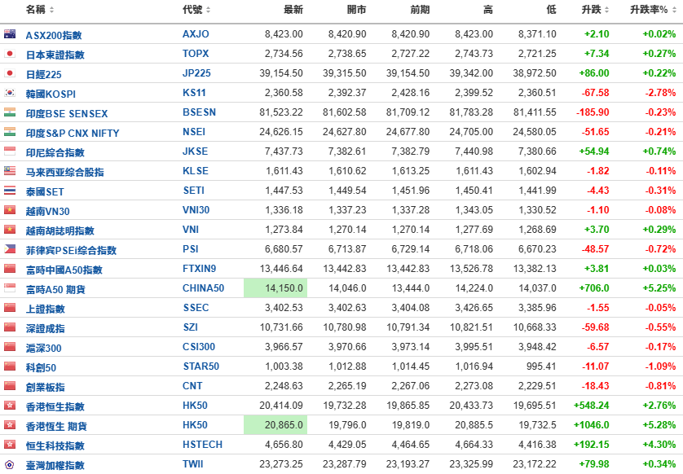
Task: Open 日經225 index page
Action: pyautogui.click(x=43, y=74)
